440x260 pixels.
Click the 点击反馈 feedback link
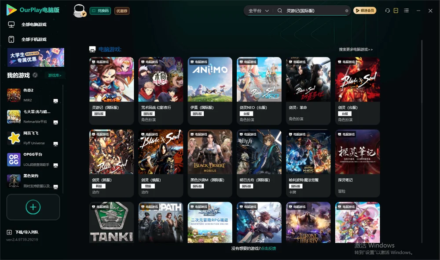[x=268, y=248]
